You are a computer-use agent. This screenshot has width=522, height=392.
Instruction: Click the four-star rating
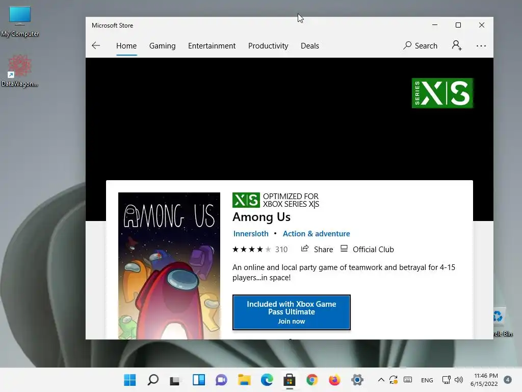(251, 249)
